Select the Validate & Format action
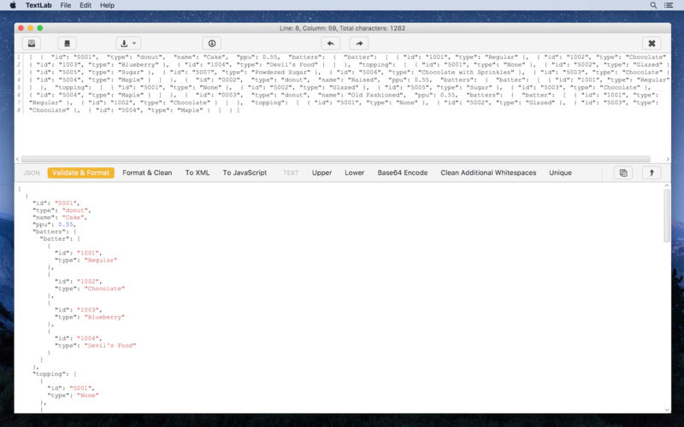Viewport: 684px width, 427px height. click(80, 173)
